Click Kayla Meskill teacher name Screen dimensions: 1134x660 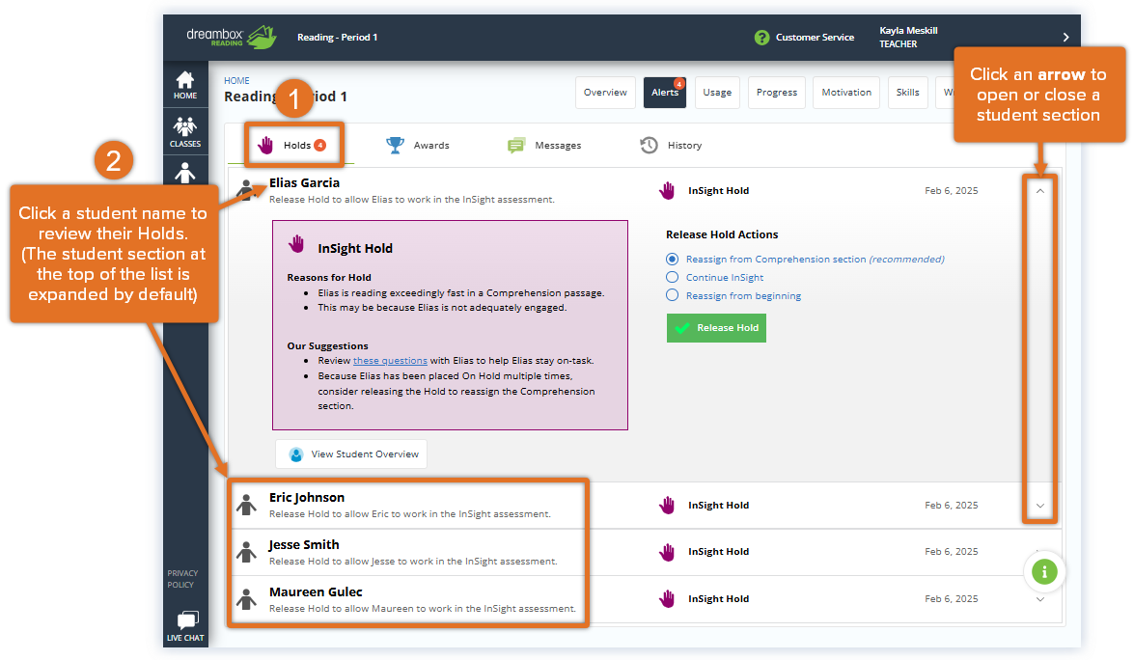pyautogui.click(x=908, y=30)
